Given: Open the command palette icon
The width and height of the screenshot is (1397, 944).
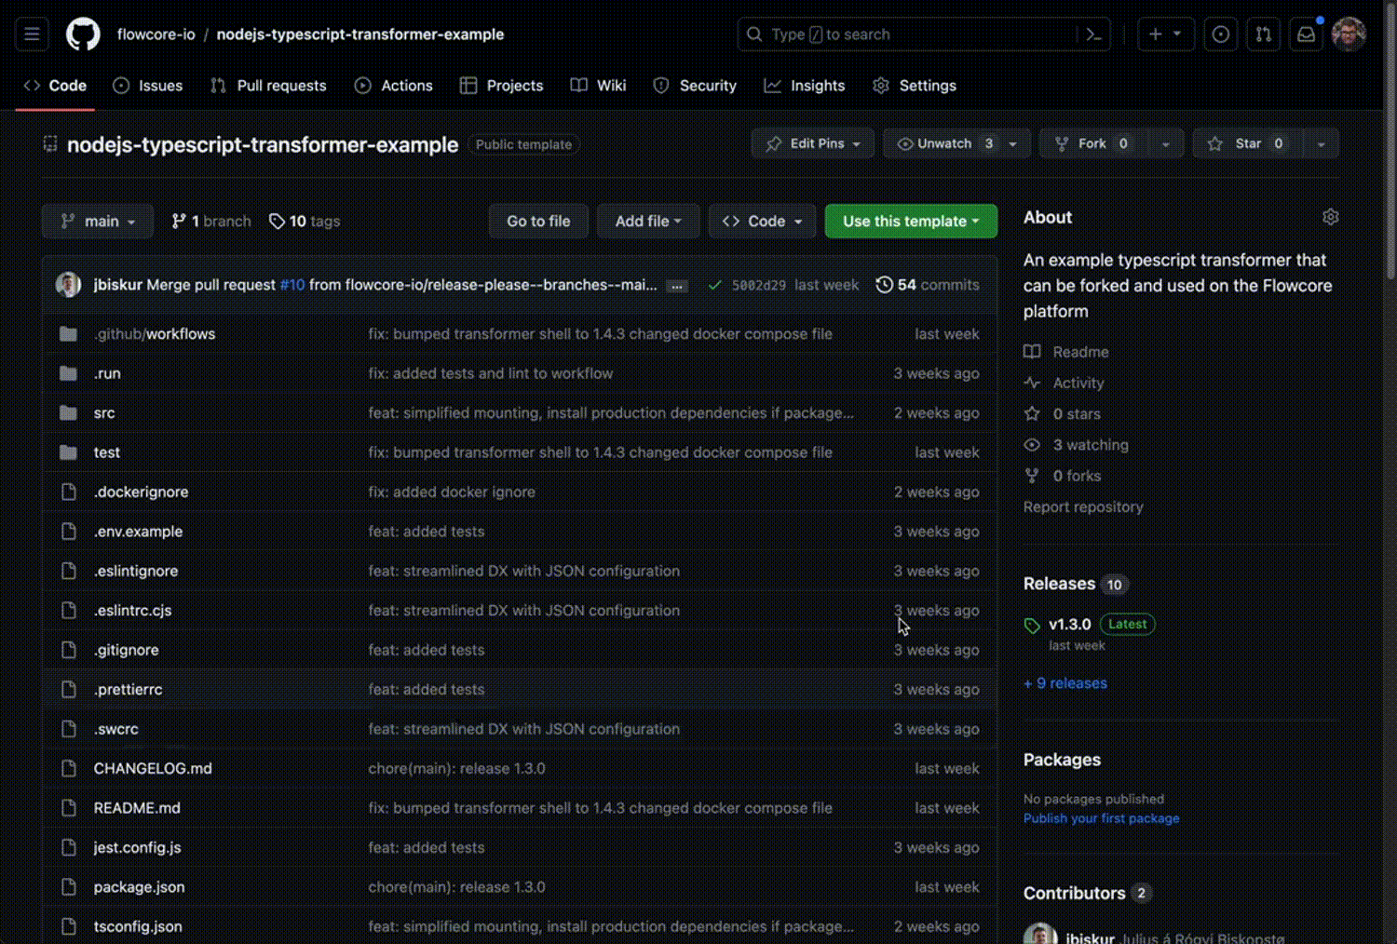Looking at the screenshot, I should [x=1093, y=34].
